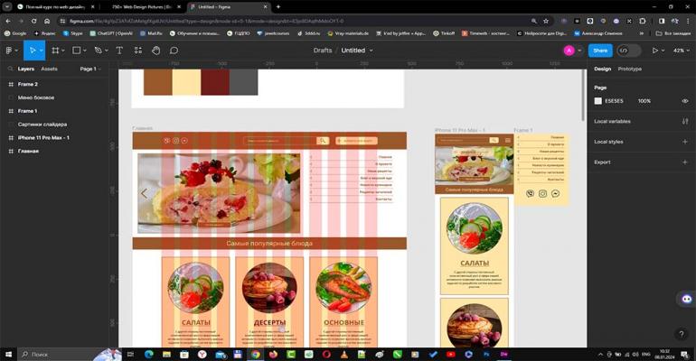Select the Move tool
The image size is (696, 361).
pos(32,51)
